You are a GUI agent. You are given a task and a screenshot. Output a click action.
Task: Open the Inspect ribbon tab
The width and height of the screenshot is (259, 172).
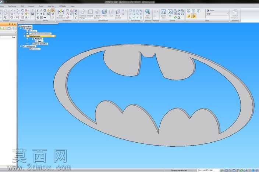(x=31, y=6)
